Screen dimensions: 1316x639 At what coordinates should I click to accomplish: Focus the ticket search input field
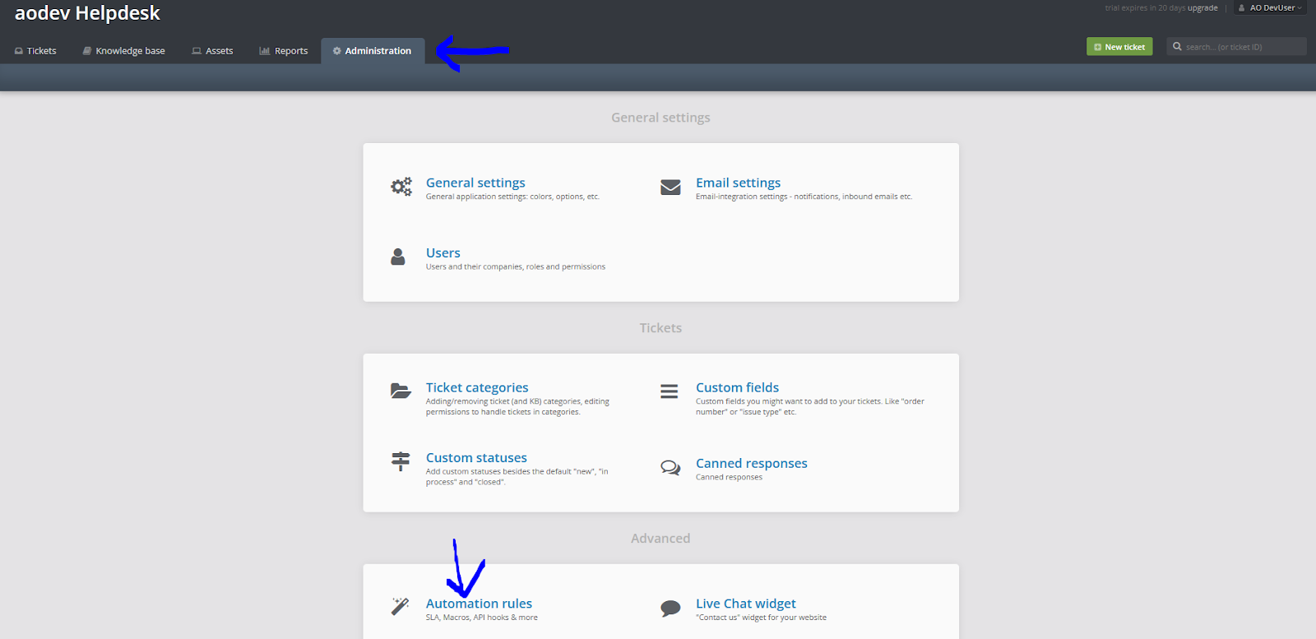(x=1242, y=47)
